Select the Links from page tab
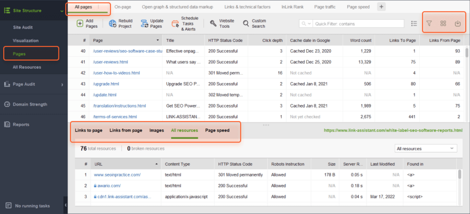This screenshot has height=214, width=470. [x=126, y=130]
